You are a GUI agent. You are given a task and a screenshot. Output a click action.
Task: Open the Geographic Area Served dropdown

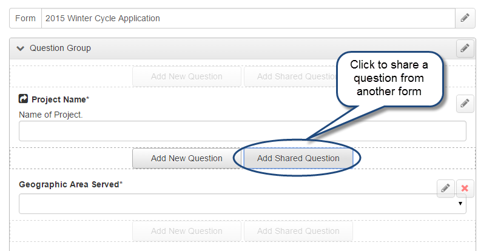click(x=243, y=204)
